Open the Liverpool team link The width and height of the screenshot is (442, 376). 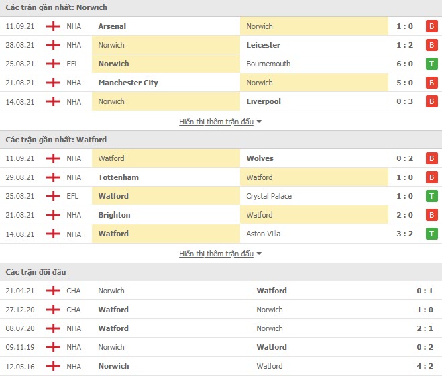tap(264, 101)
